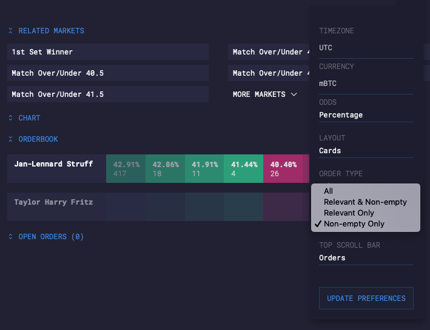Select the All order type option
430x330 pixels.
coord(329,191)
